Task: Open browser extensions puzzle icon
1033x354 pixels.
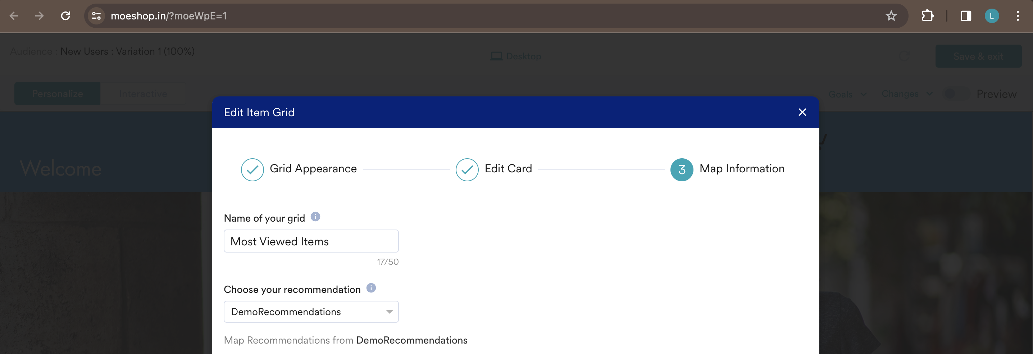Action: [928, 16]
